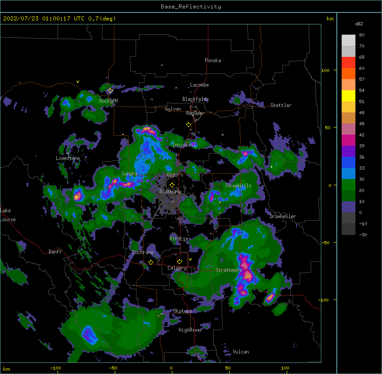Click the Okotoks town label

183,311
